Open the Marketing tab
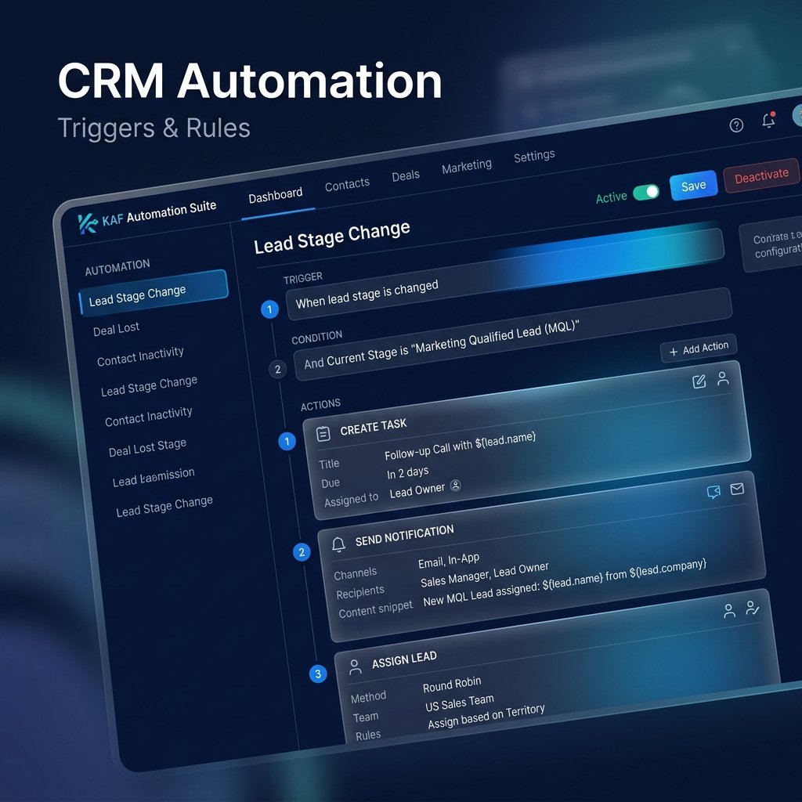This screenshot has width=802, height=802. (467, 166)
